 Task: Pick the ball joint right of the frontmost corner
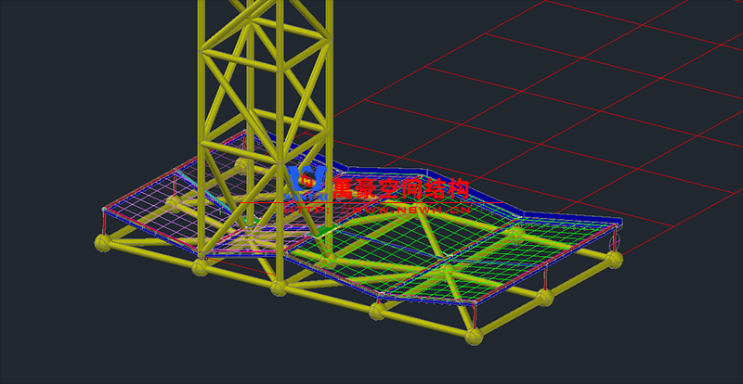pos(542,298)
